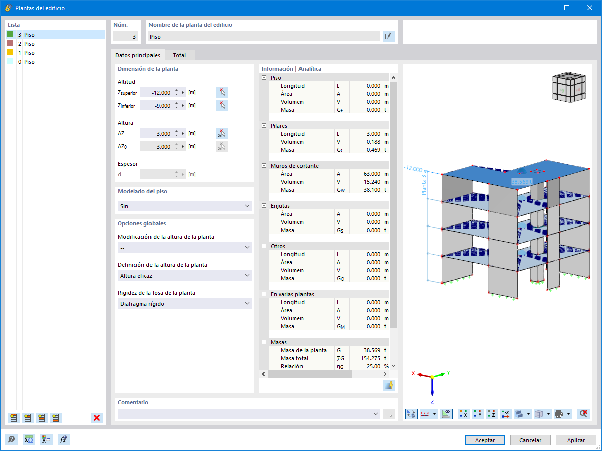Switch to the Total tab
Viewport: 602px width, 451px height.
(x=179, y=55)
